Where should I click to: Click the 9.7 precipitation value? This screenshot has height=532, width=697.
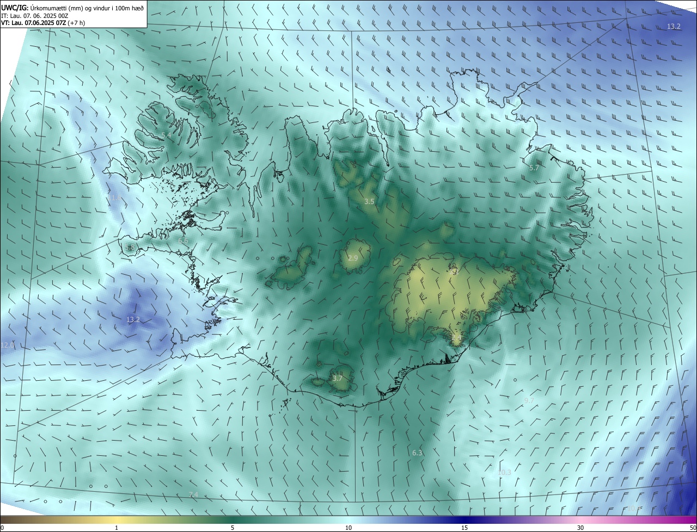pyautogui.click(x=529, y=400)
